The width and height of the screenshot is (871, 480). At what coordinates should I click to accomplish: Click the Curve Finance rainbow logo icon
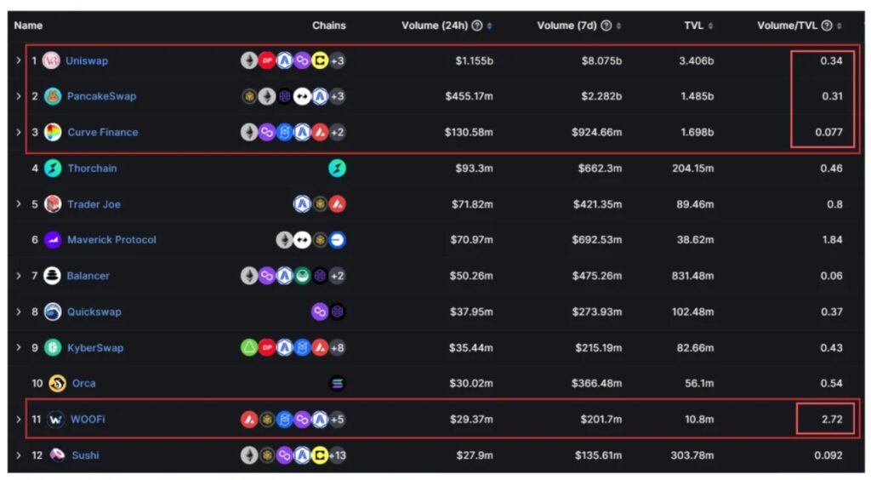53,132
